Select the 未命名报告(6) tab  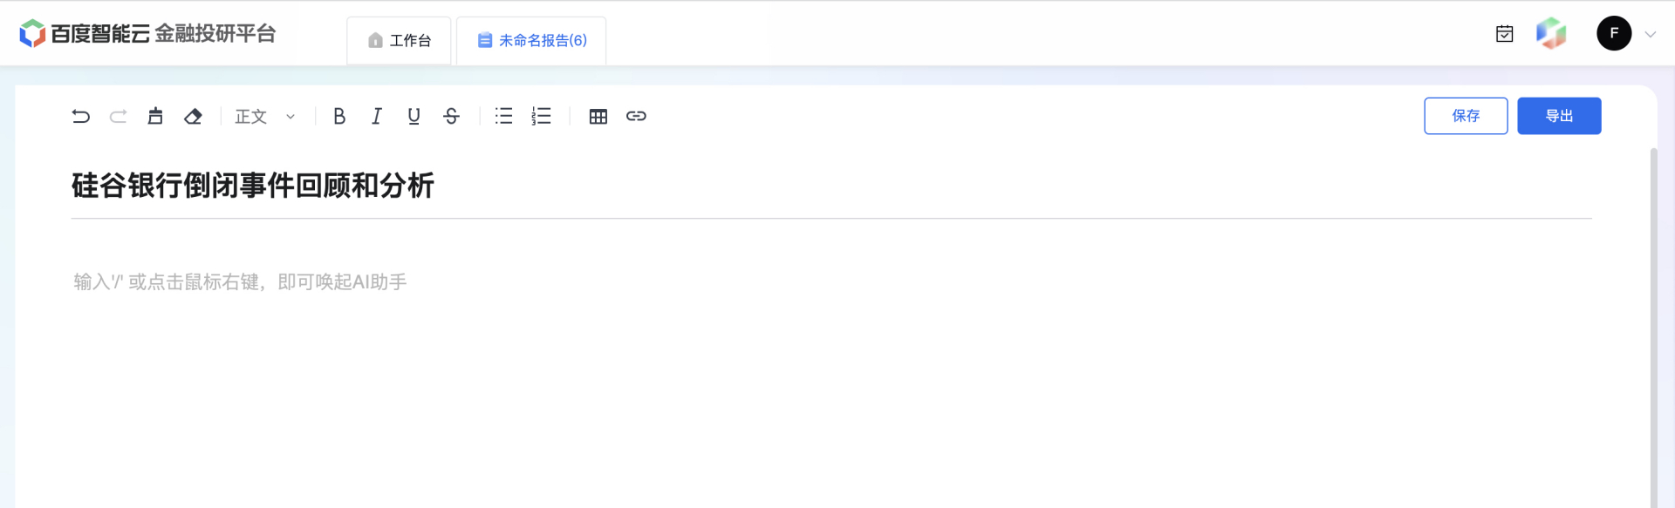[531, 41]
